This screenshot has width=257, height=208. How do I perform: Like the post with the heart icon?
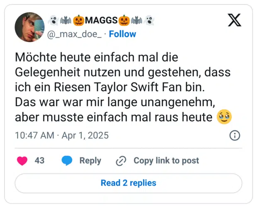point(22,161)
